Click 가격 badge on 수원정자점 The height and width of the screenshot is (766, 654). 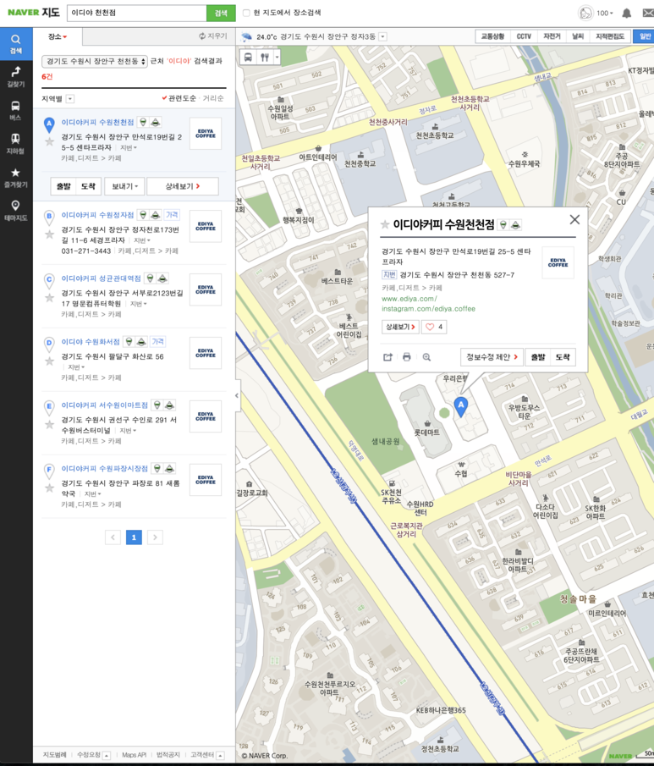pyautogui.click(x=172, y=215)
